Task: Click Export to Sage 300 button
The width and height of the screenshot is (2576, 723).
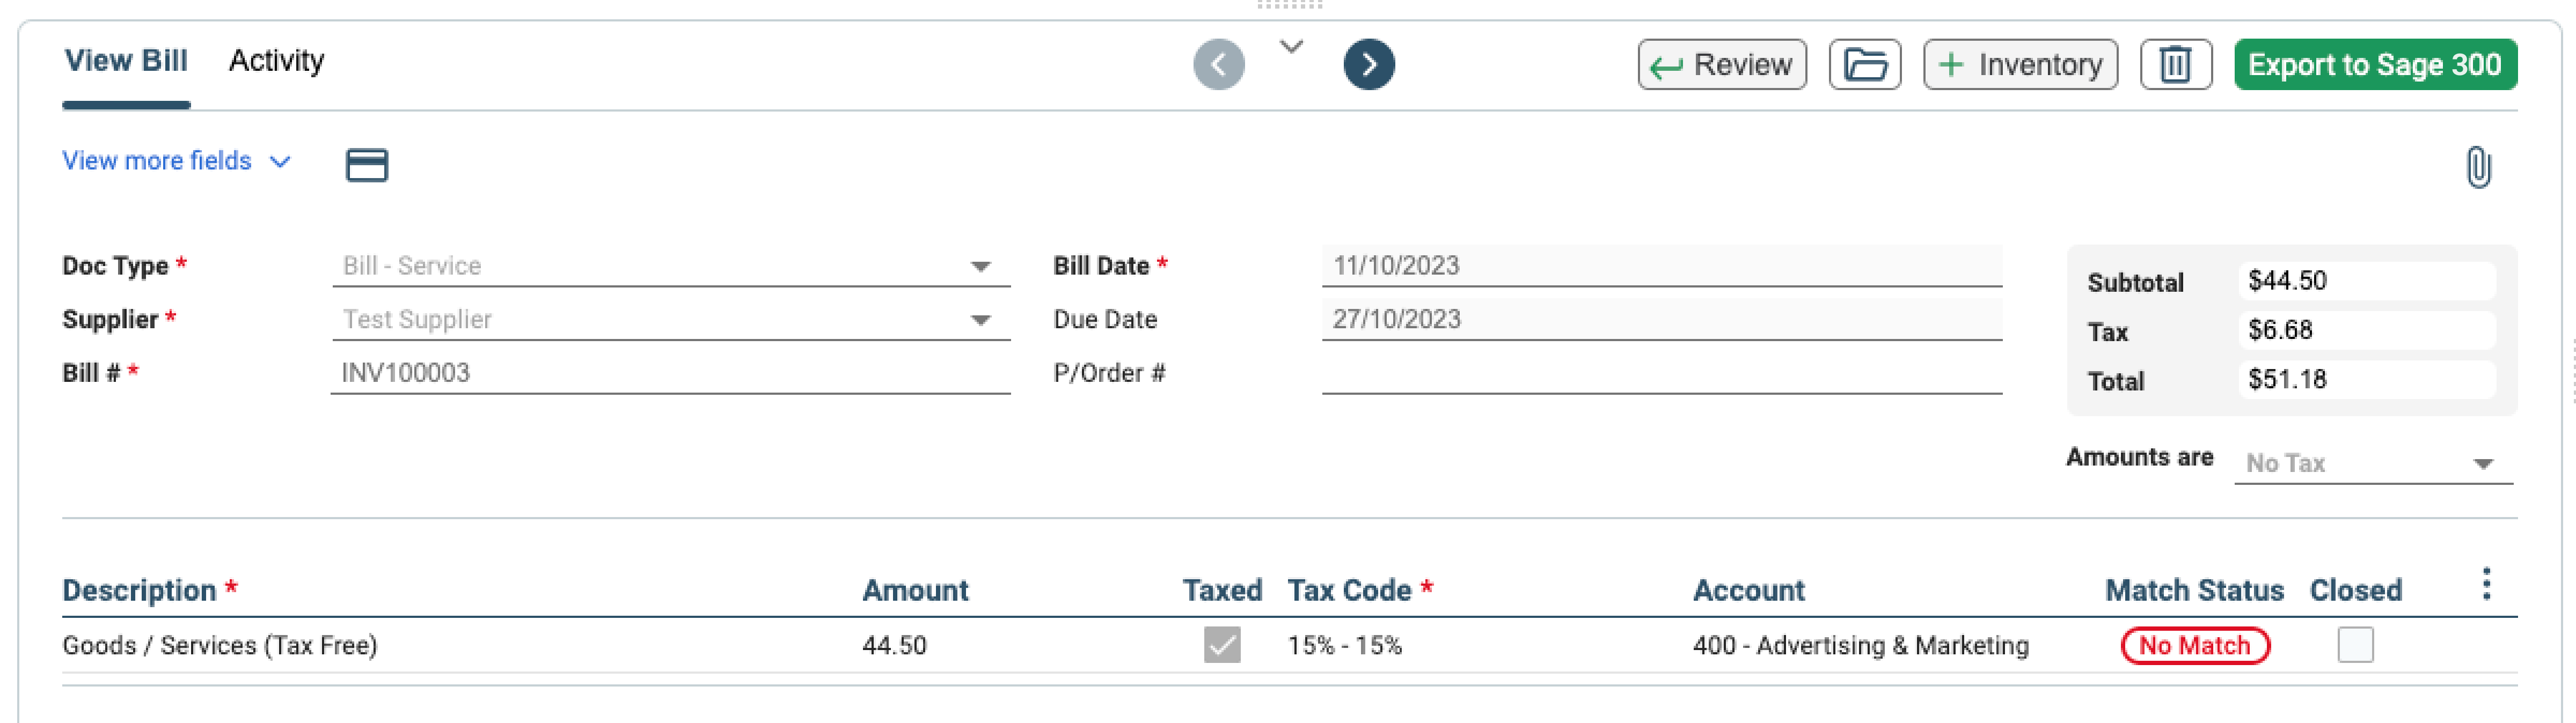Action: click(2374, 65)
